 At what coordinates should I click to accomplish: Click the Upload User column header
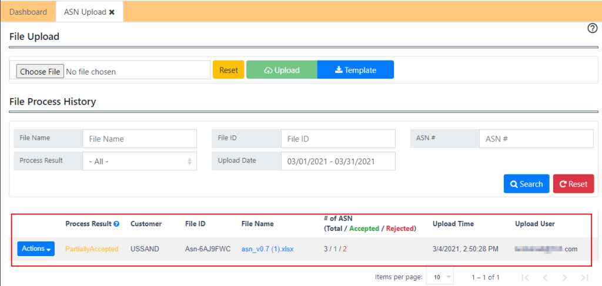pos(535,224)
